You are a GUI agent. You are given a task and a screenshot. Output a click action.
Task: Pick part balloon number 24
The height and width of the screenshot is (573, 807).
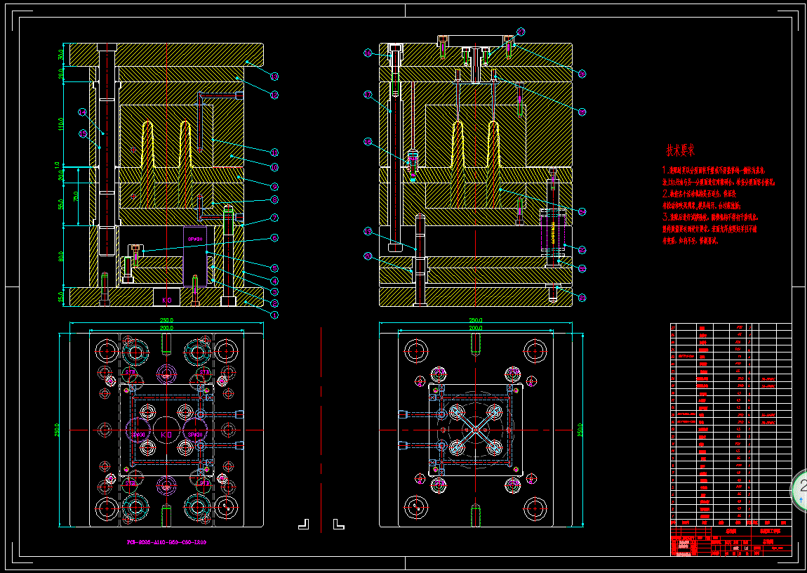click(582, 211)
